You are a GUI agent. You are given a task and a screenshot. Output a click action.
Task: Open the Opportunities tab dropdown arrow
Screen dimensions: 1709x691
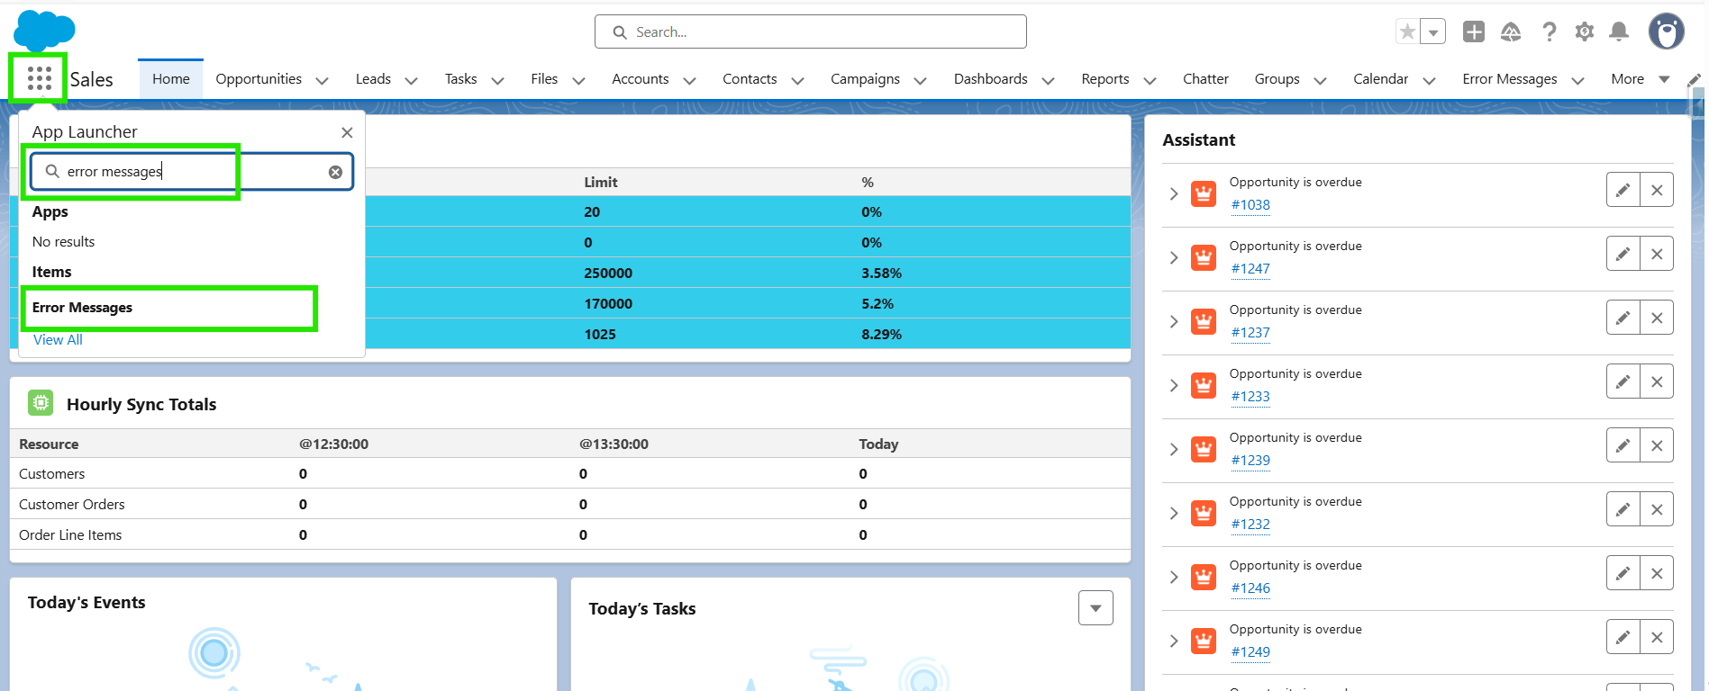pyautogui.click(x=322, y=80)
